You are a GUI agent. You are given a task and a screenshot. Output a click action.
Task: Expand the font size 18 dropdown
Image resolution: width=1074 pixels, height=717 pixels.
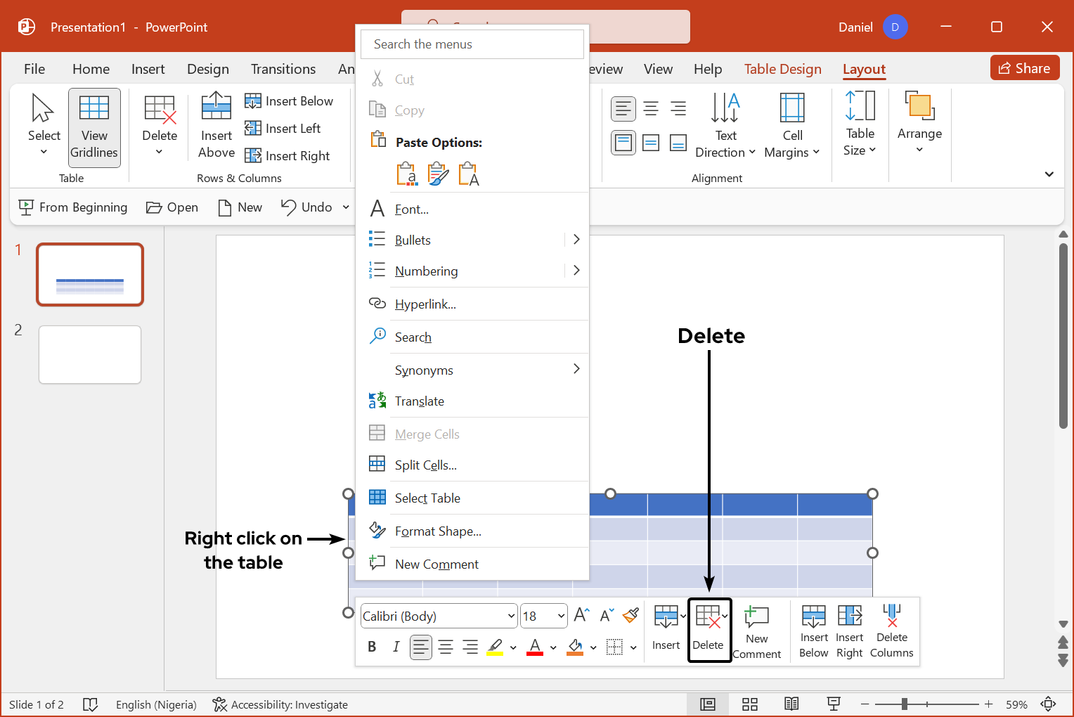click(561, 616)
